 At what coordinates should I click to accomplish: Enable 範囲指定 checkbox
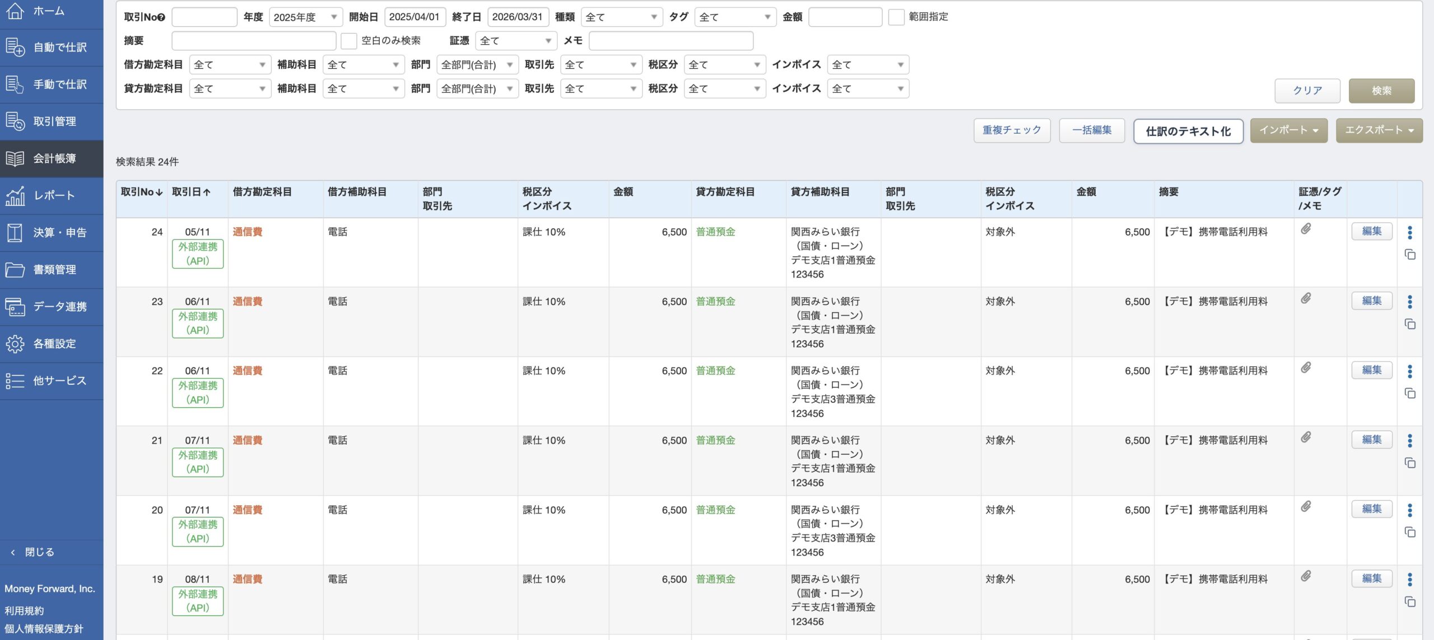(x=896, y=17)
